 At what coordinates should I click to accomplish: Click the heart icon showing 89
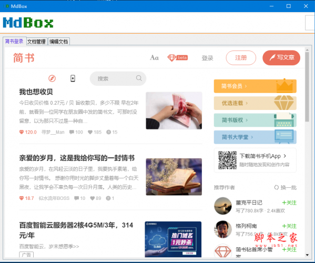click(93, 198)
